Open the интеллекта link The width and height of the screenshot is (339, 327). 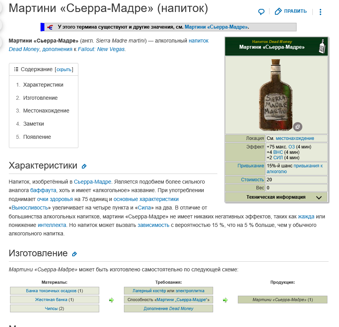tap(52, 225)
